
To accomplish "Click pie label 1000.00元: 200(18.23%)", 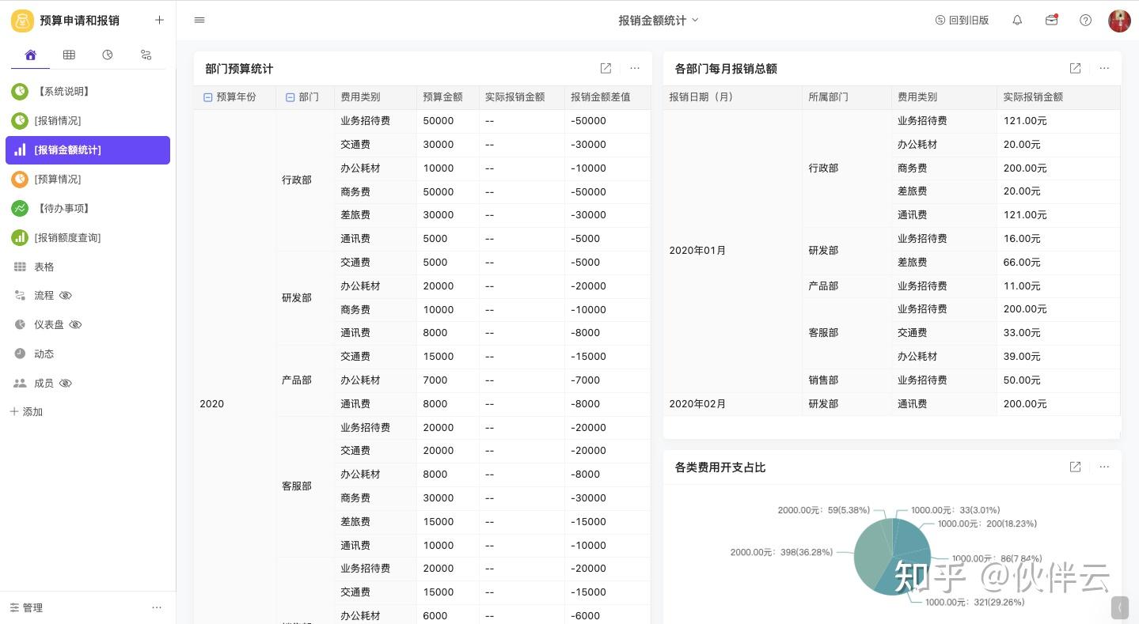I will [x=987, y=524].
